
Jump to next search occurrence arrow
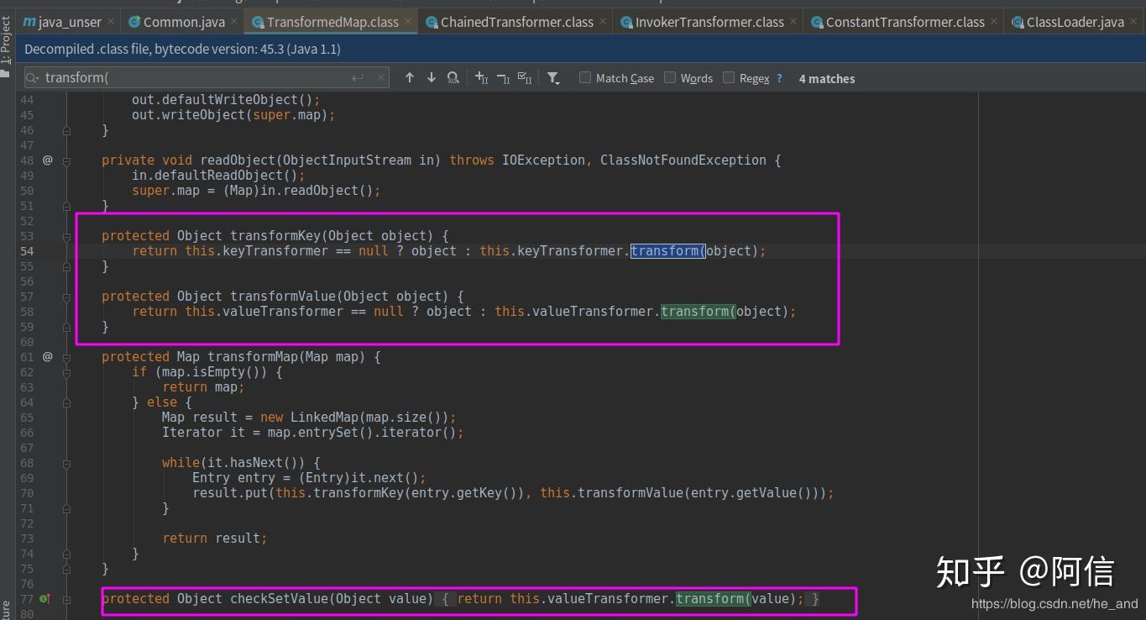pyautogui.click(x=432, y=78)
